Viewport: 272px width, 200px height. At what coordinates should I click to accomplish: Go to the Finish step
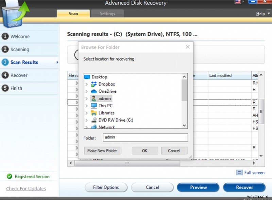point(16,88)
